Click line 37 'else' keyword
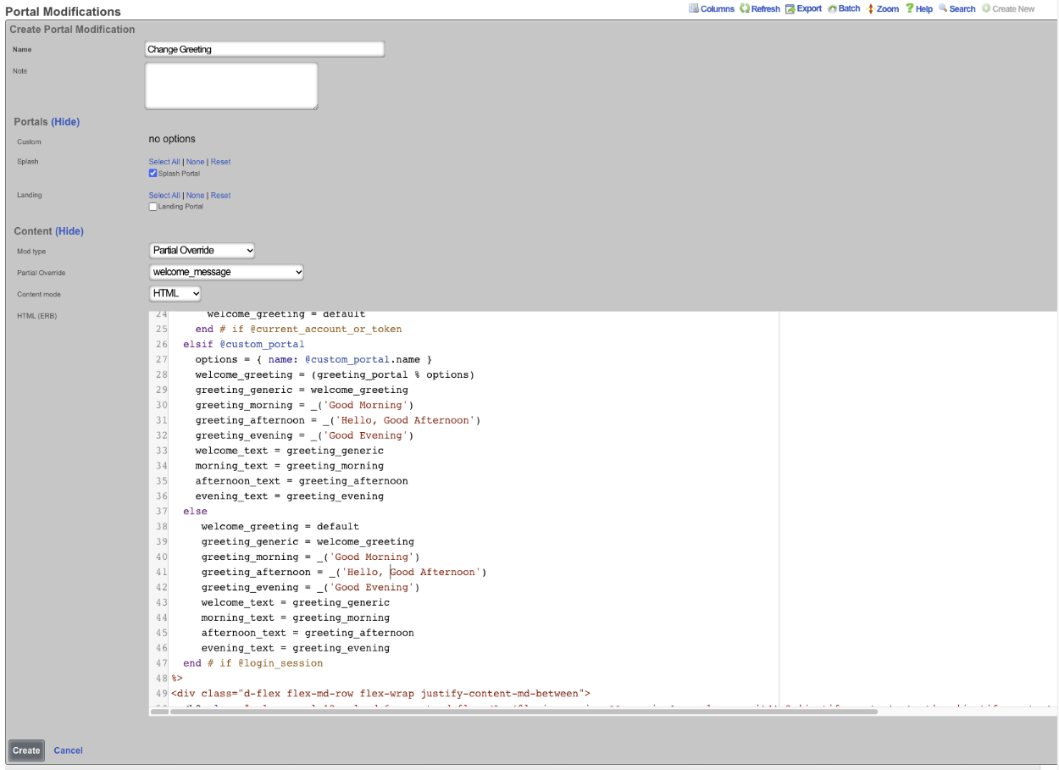 pos(195,511)
